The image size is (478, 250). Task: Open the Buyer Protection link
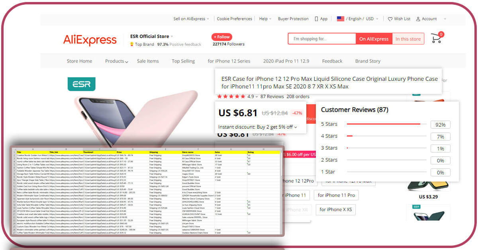293,19
